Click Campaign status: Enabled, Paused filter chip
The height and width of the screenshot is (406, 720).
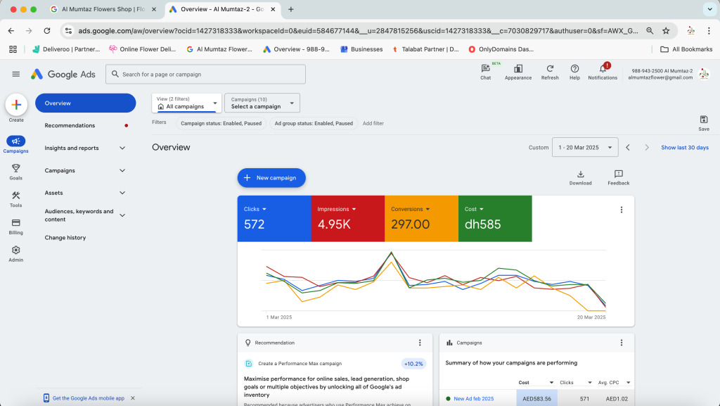click(x=221, y=123)
